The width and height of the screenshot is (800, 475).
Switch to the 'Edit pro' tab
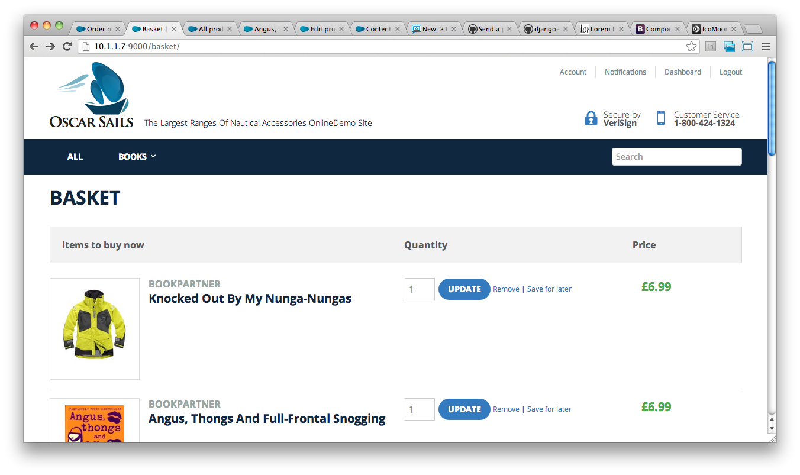(322, 29)
